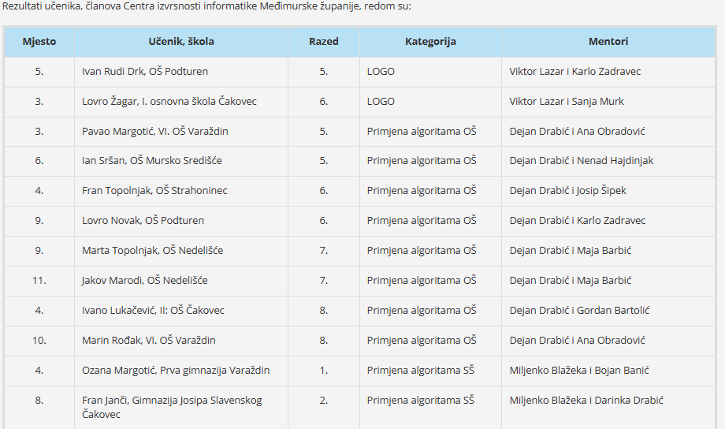Click Pavao Margotić, VI. OŠ Varaždin
The image size is (725, 429).
pos(155,132)
